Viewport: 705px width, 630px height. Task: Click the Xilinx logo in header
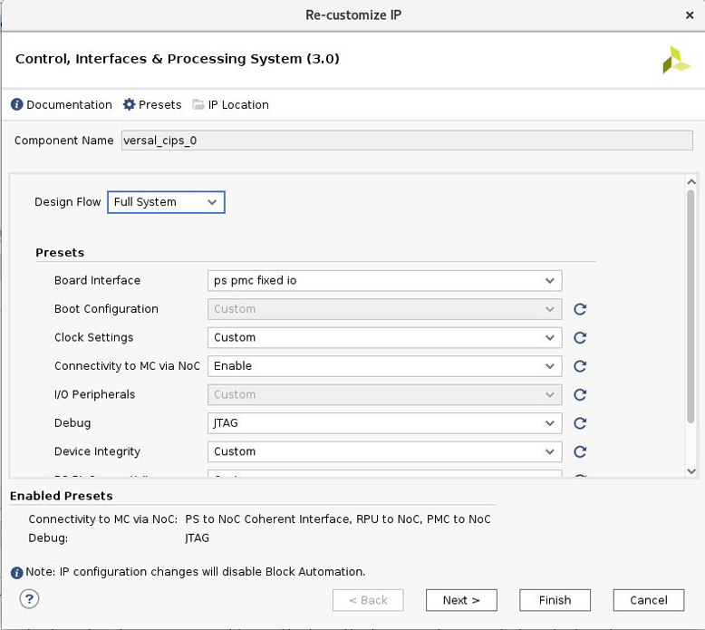(x=675, y=60)
